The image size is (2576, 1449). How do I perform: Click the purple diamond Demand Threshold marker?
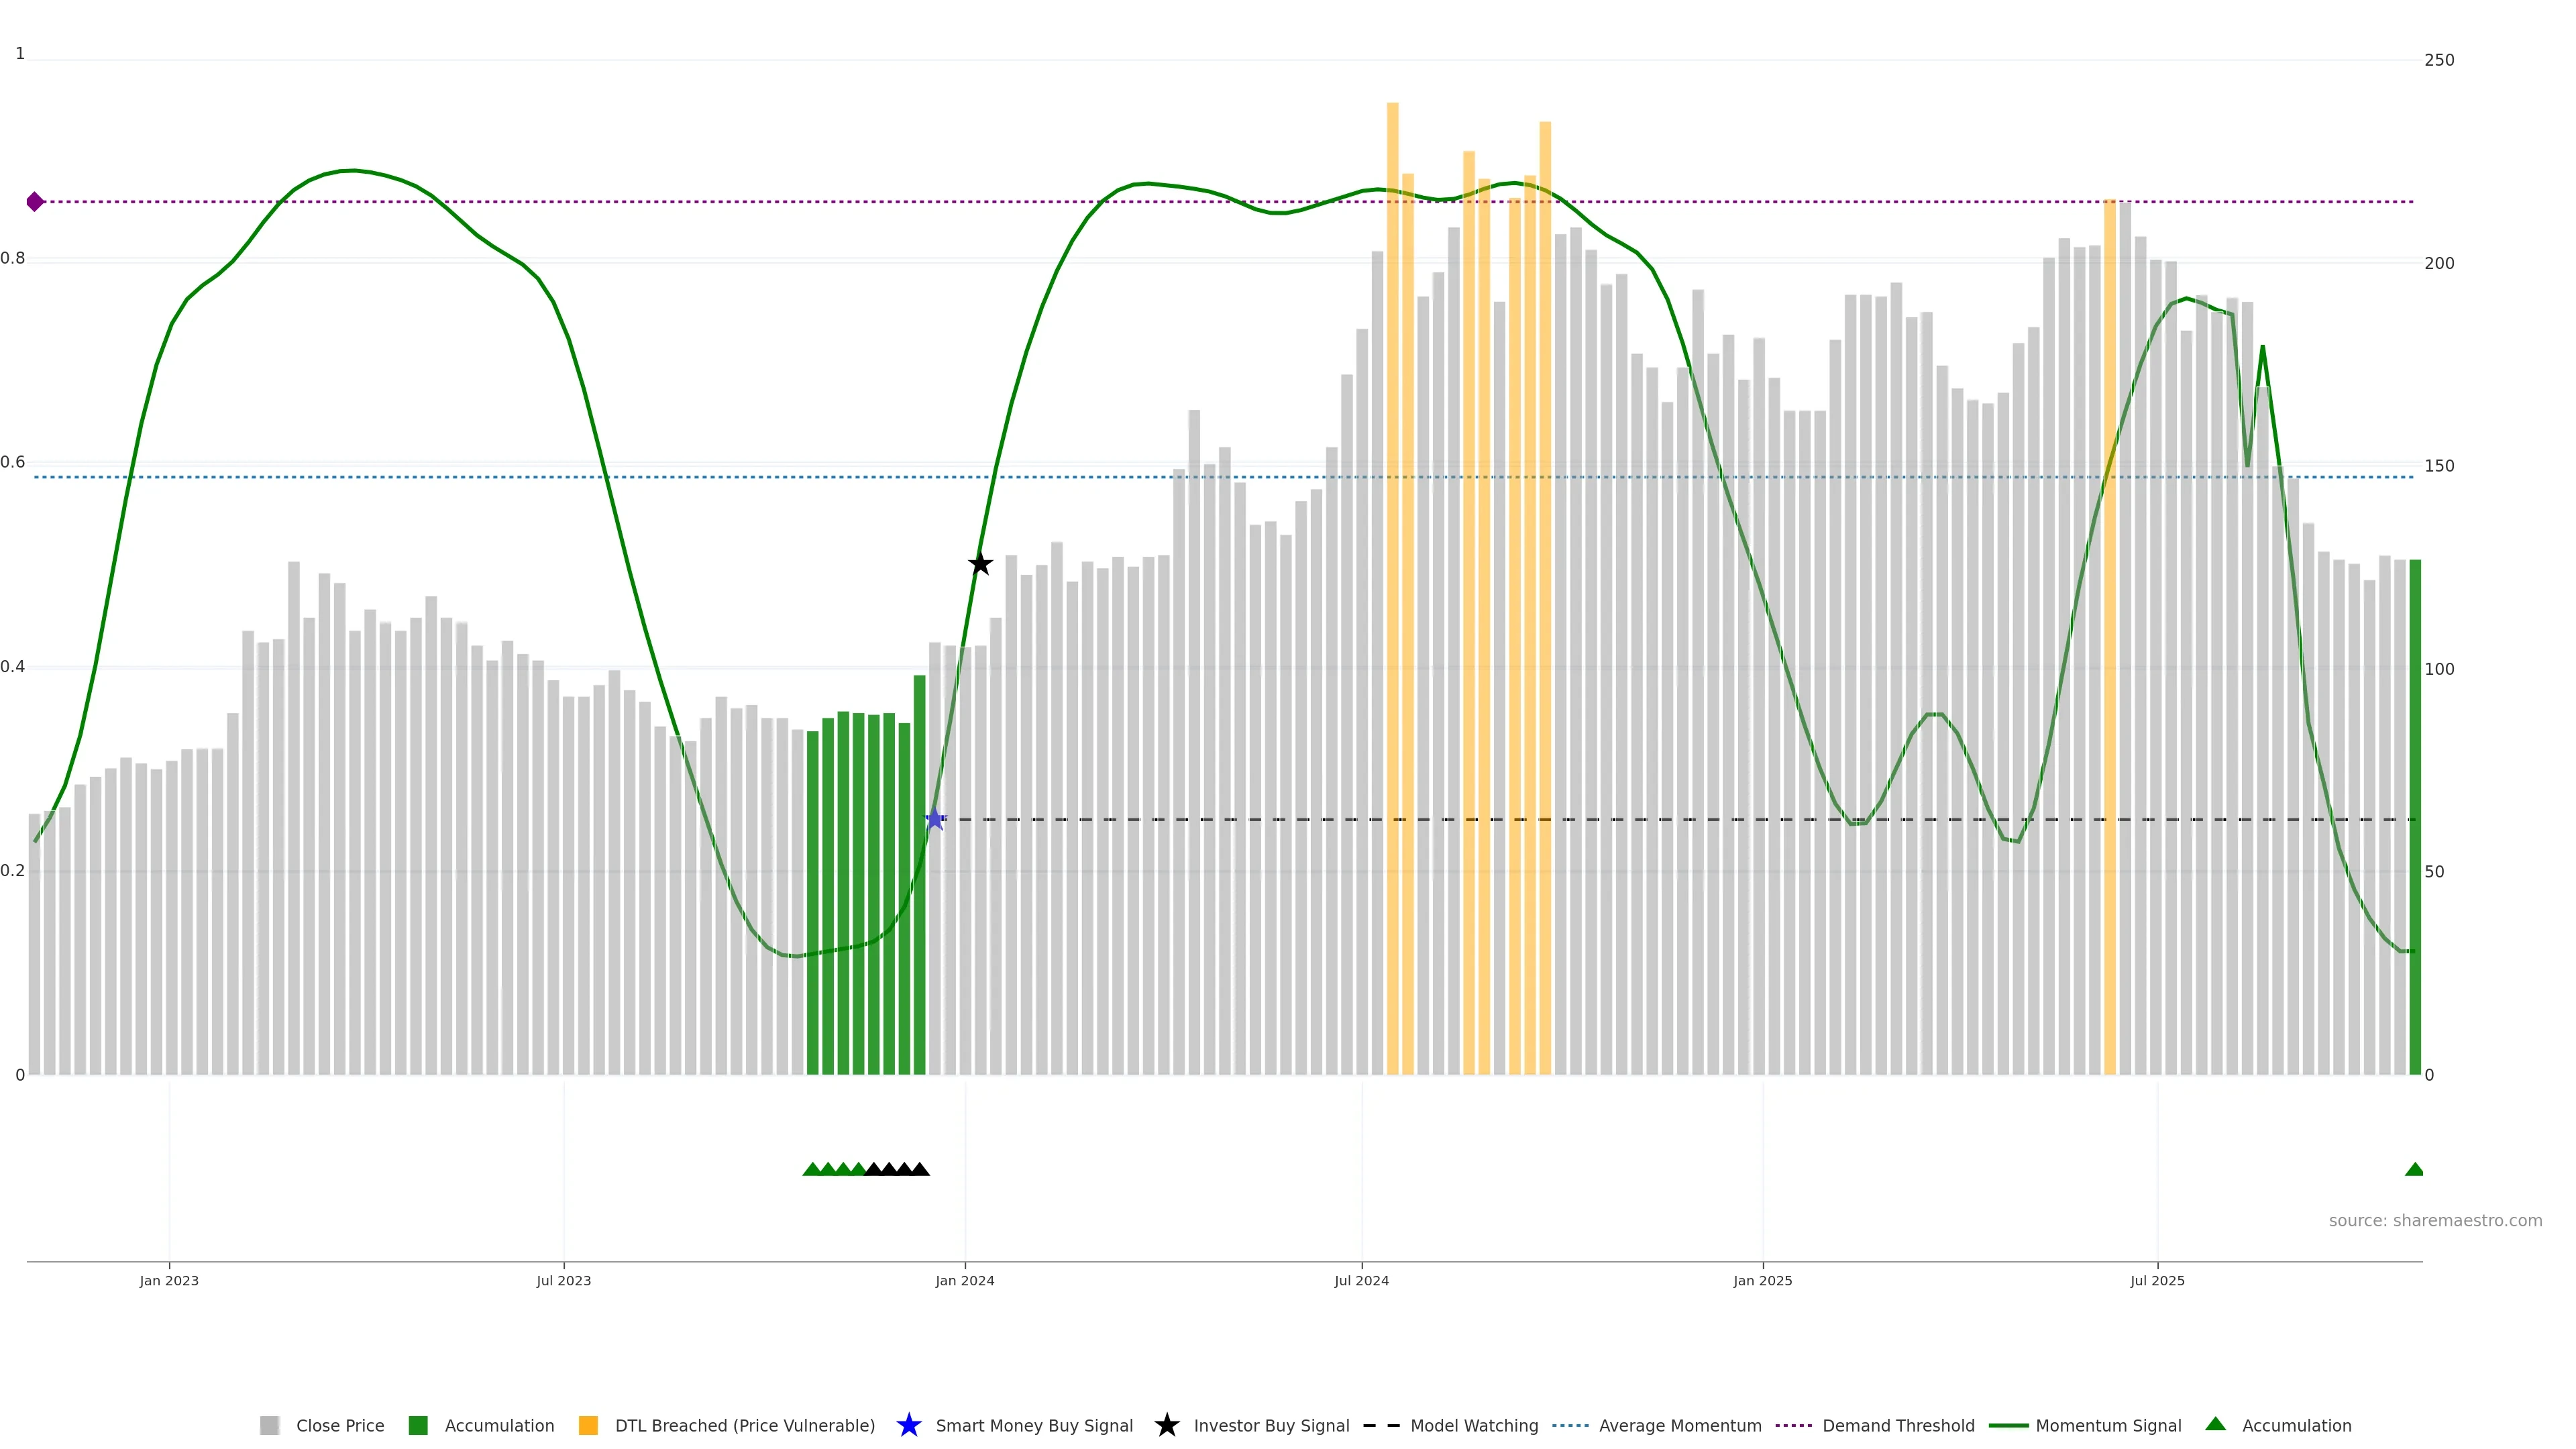pos(35,202)
